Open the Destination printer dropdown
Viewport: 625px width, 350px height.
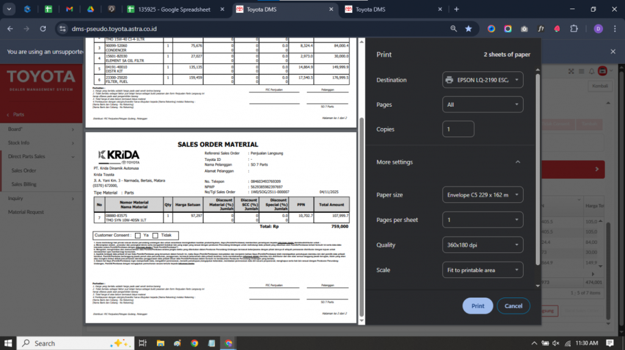pos(482,80)
